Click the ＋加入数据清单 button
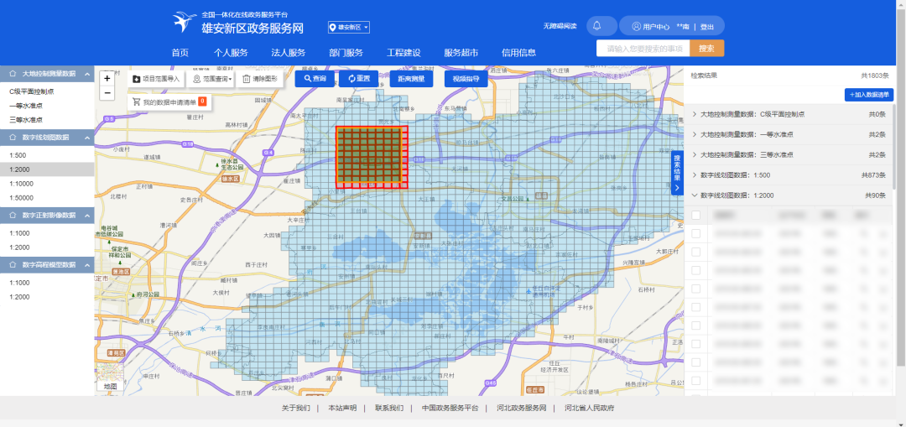Screen dimensions: 906x427 869,95
